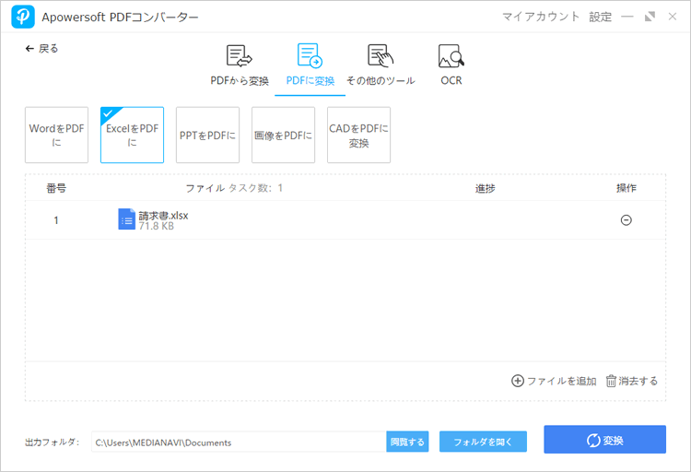Open the OCR tool icon
691x472 pixels.
tap(451, 56)
